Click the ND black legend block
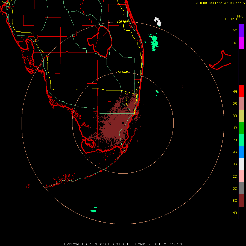 point(241,213)
